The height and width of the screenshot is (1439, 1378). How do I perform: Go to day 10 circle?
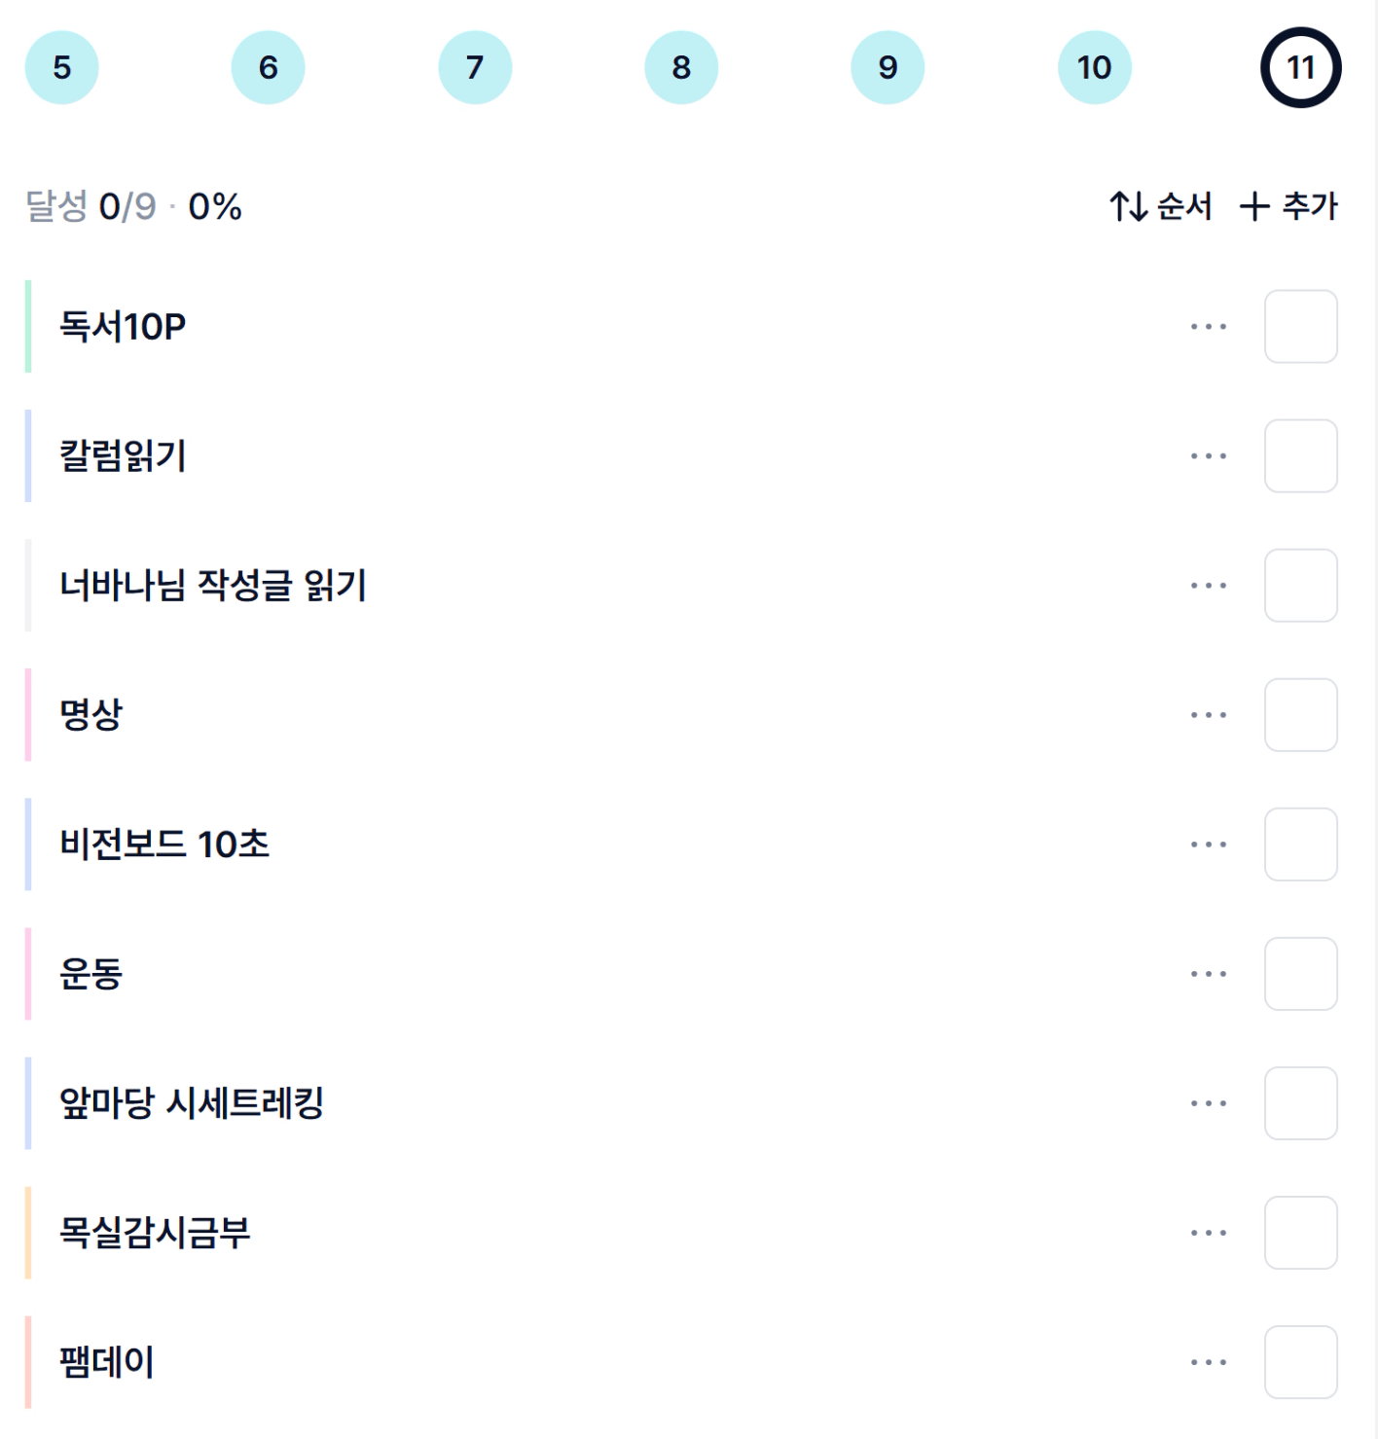(x=1094, y=67)
